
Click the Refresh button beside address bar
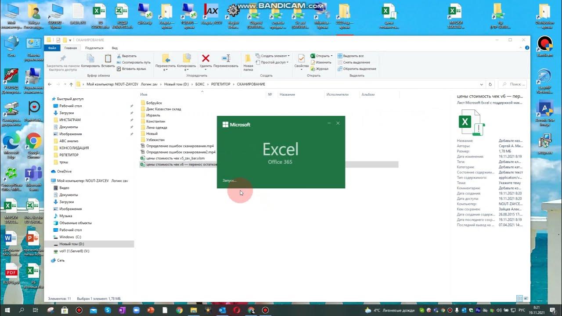click(490, 84)
